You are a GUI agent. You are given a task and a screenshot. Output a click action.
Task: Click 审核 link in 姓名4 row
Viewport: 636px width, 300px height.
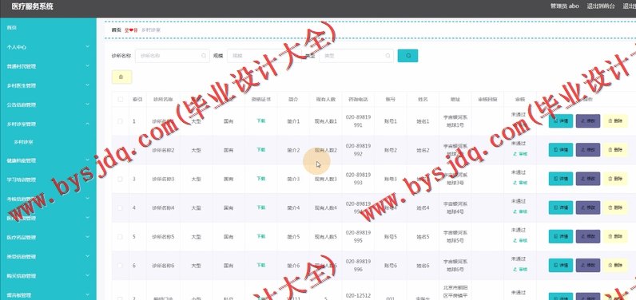520,211
